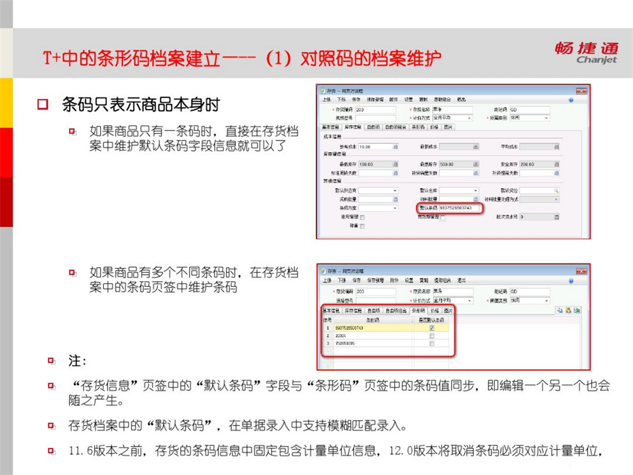Open 领料批量处理方式 dropdown
The width and height of the screenshot is (633, 475).
(556, 199)
